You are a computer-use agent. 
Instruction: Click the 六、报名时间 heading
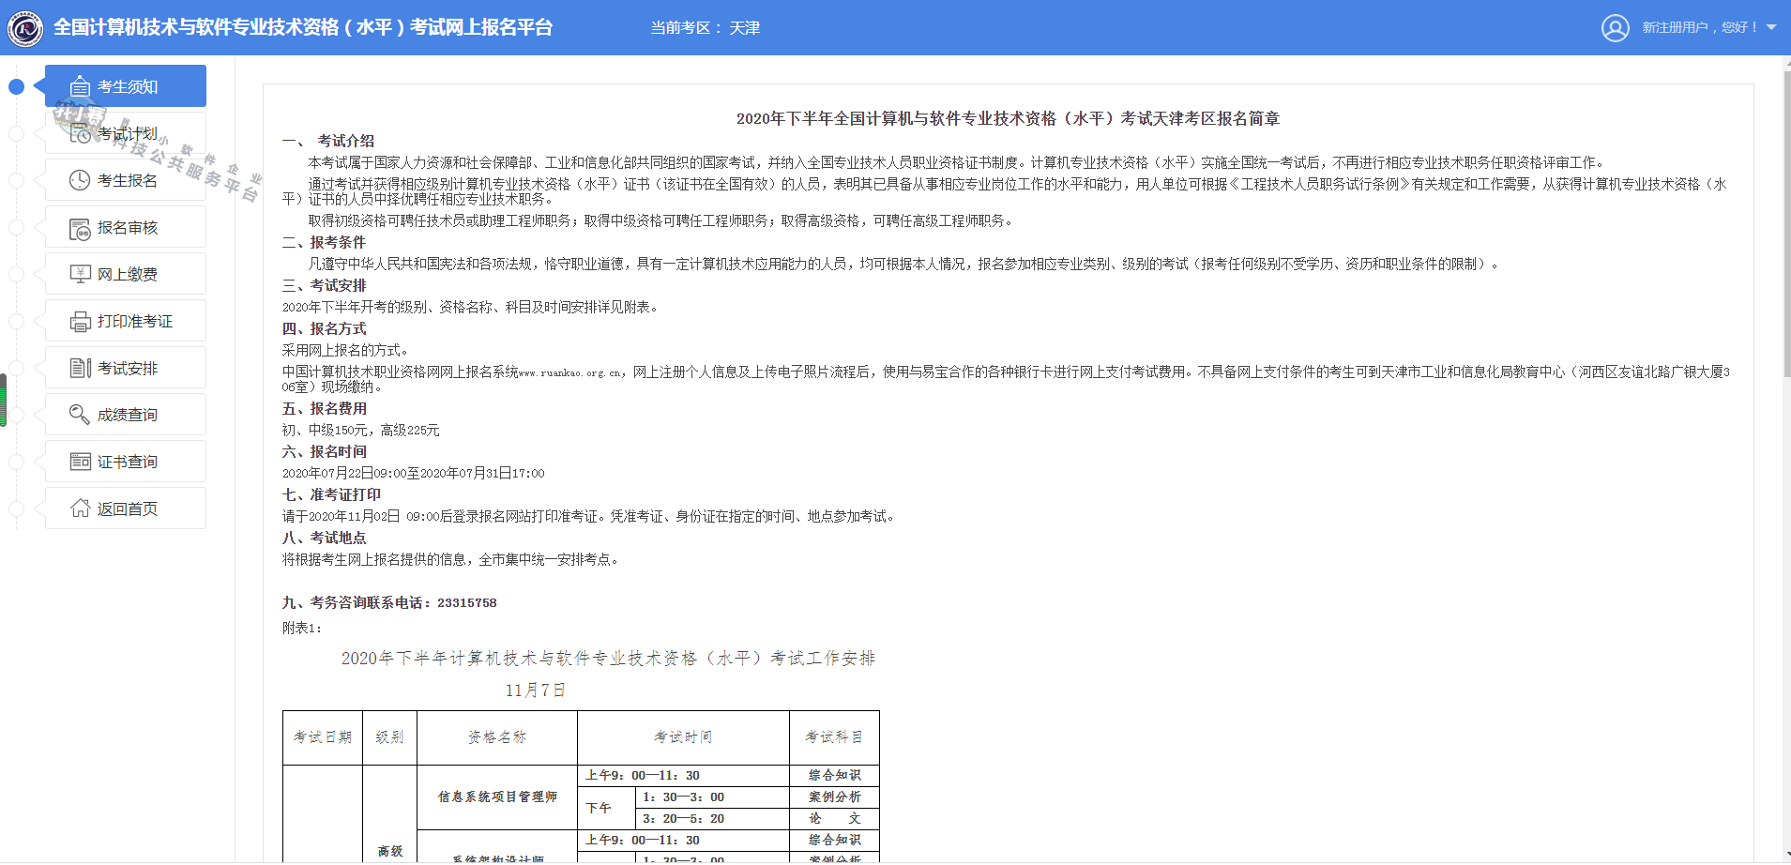point(324,451)
